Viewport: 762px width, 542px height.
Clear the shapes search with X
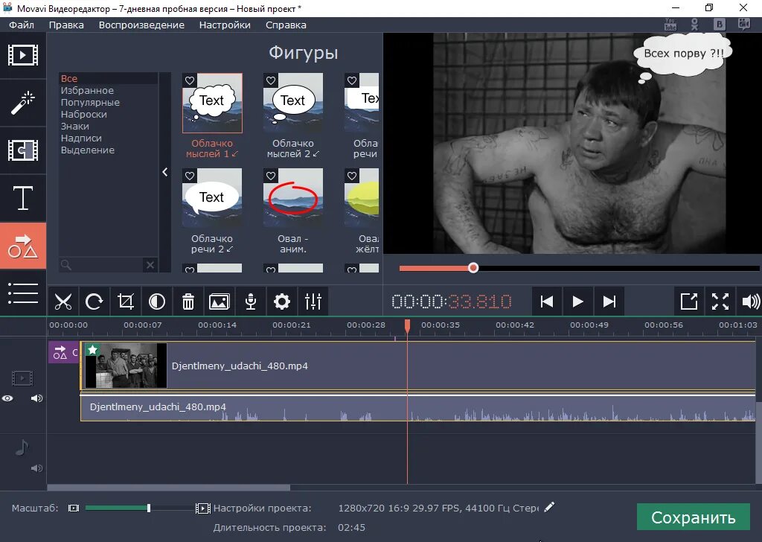150,265
